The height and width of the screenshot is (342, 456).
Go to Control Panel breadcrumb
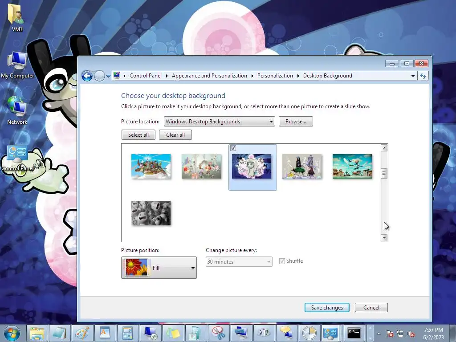click(x=146, y=76)
